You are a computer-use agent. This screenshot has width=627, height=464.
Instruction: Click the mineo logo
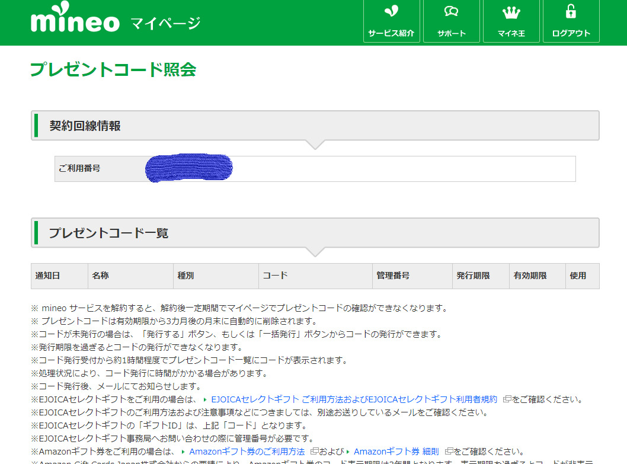[x=75, y=21]
